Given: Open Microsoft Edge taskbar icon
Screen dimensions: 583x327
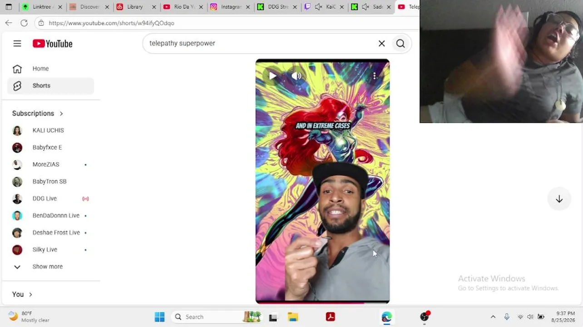Looking at the screenshot, I should click(x=386, y=317).
